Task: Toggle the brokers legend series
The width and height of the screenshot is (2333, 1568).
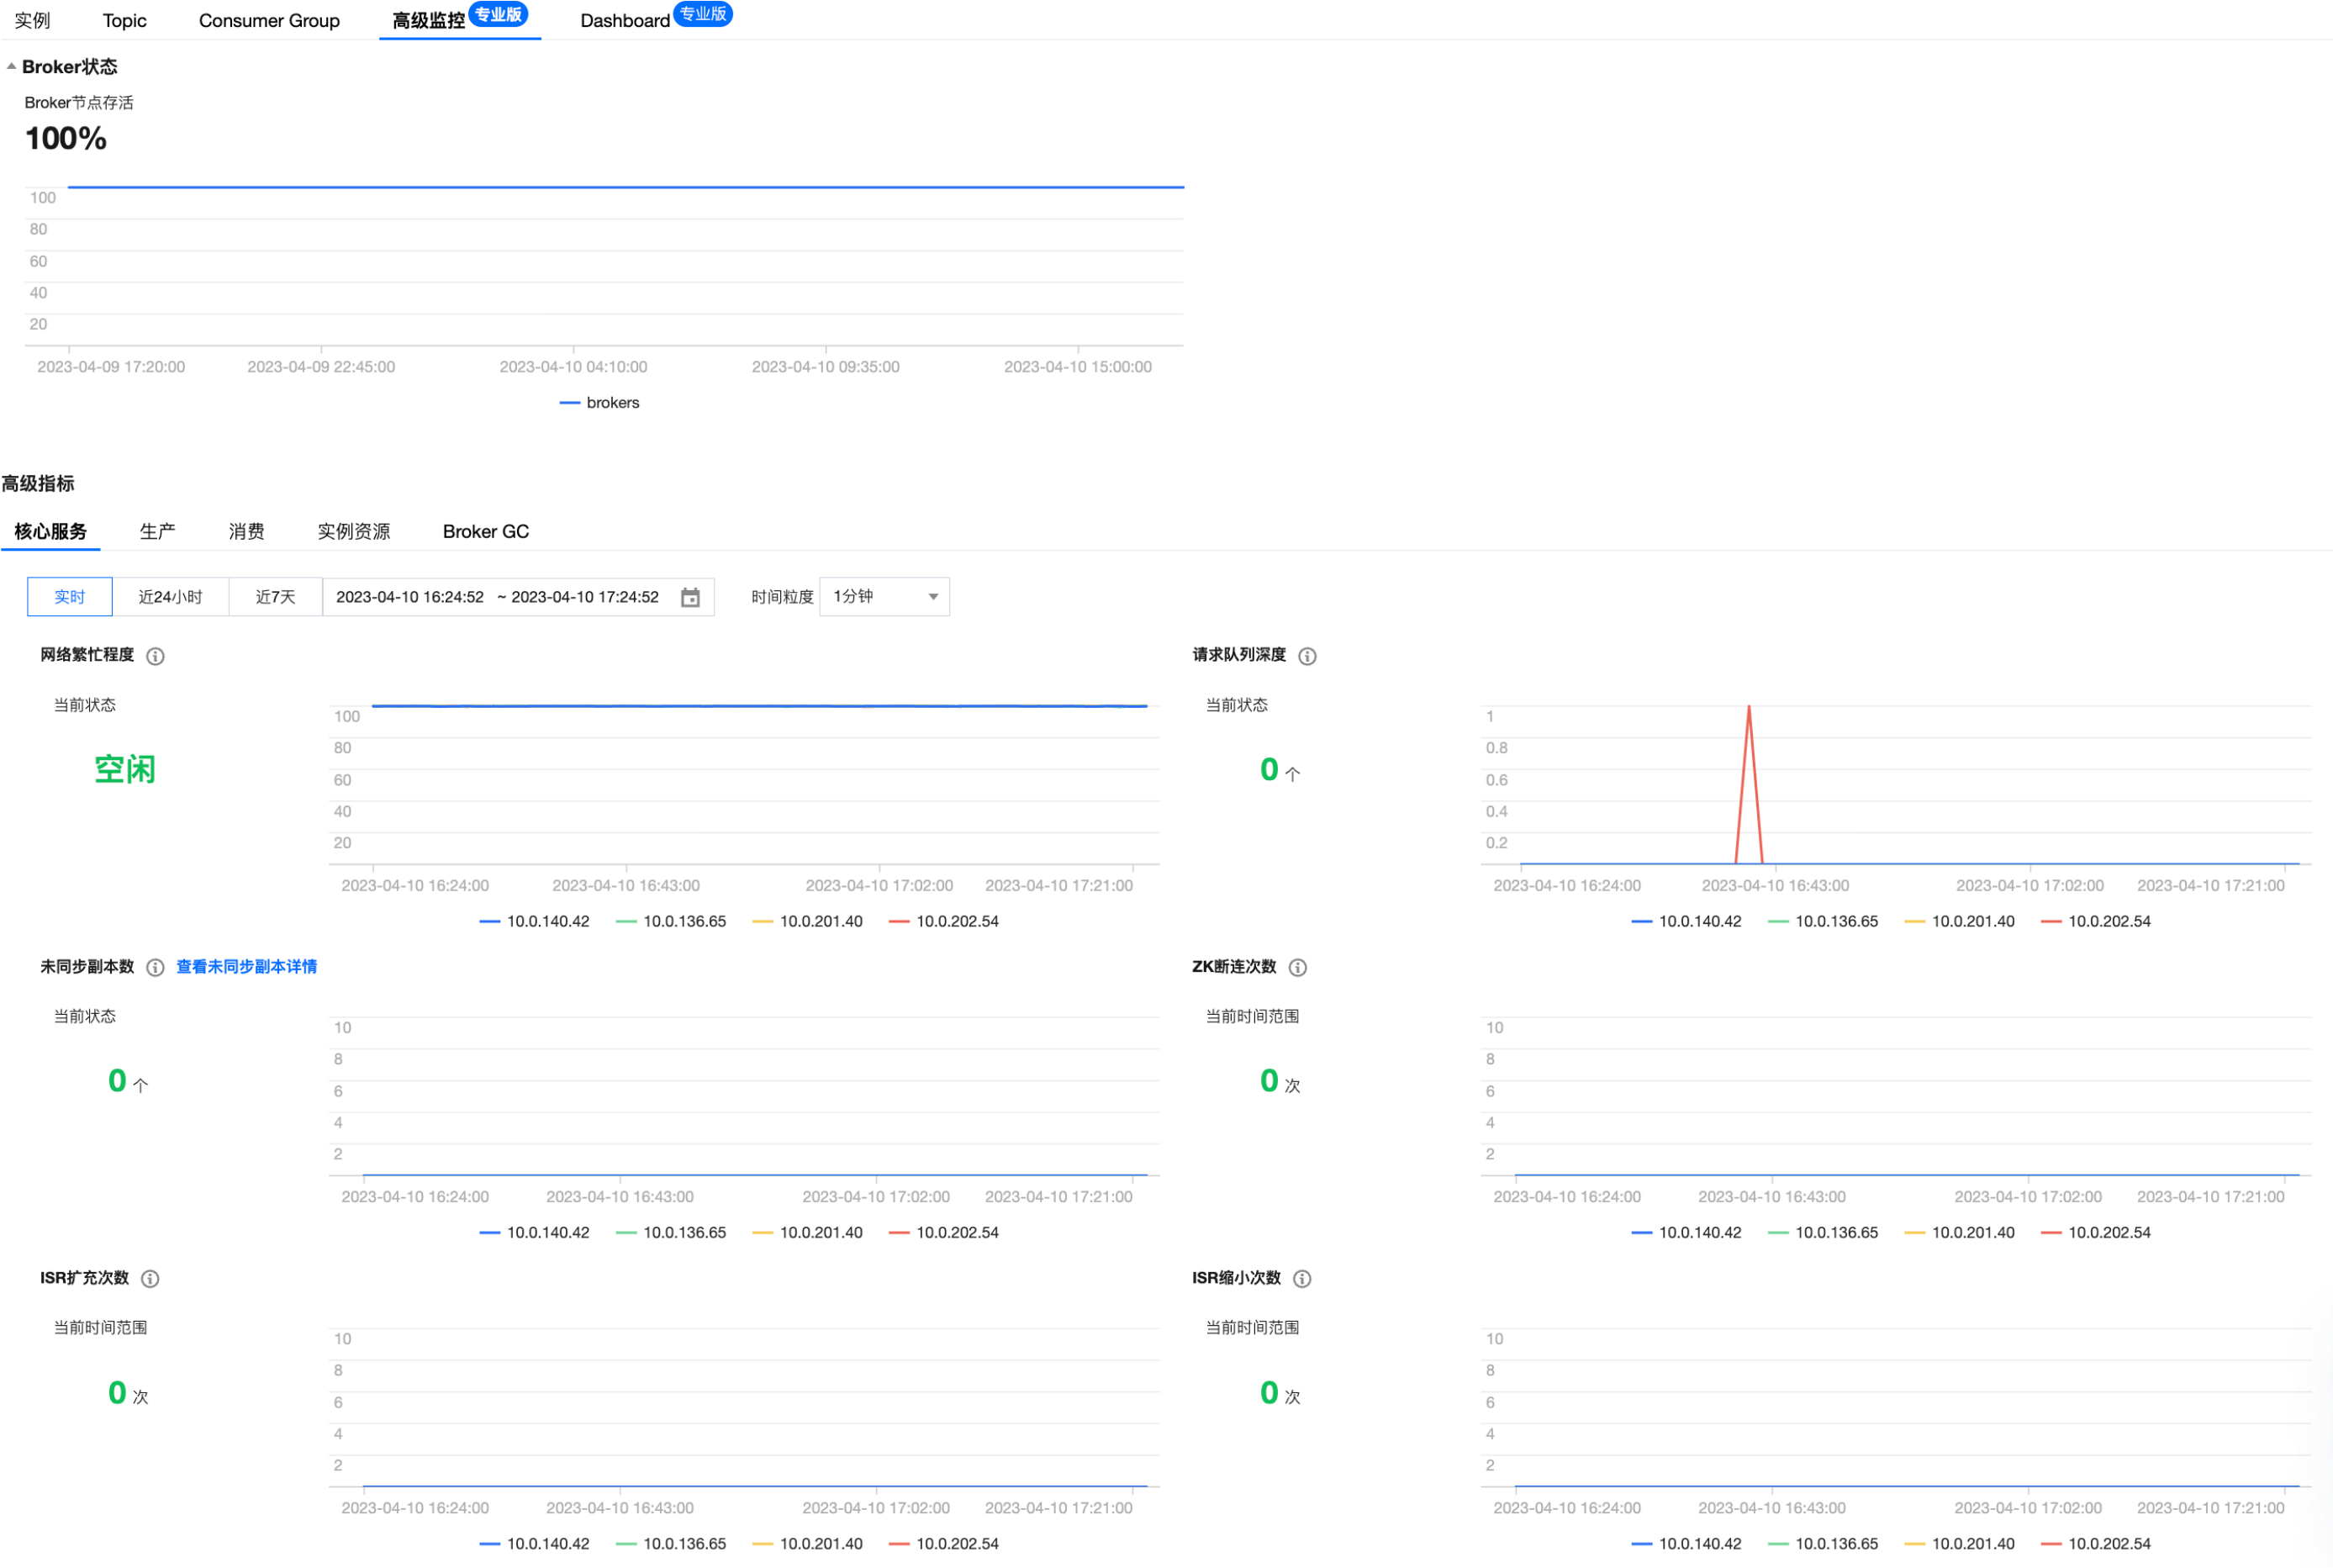Action: click(x=599, y=402)
